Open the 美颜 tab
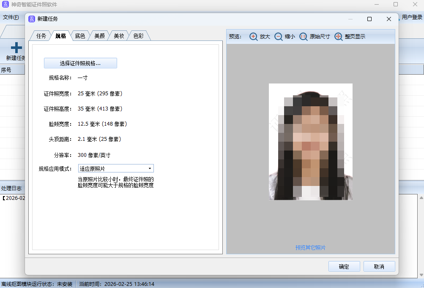The width and height of the screenshot is (424, 288). [99, 36]
